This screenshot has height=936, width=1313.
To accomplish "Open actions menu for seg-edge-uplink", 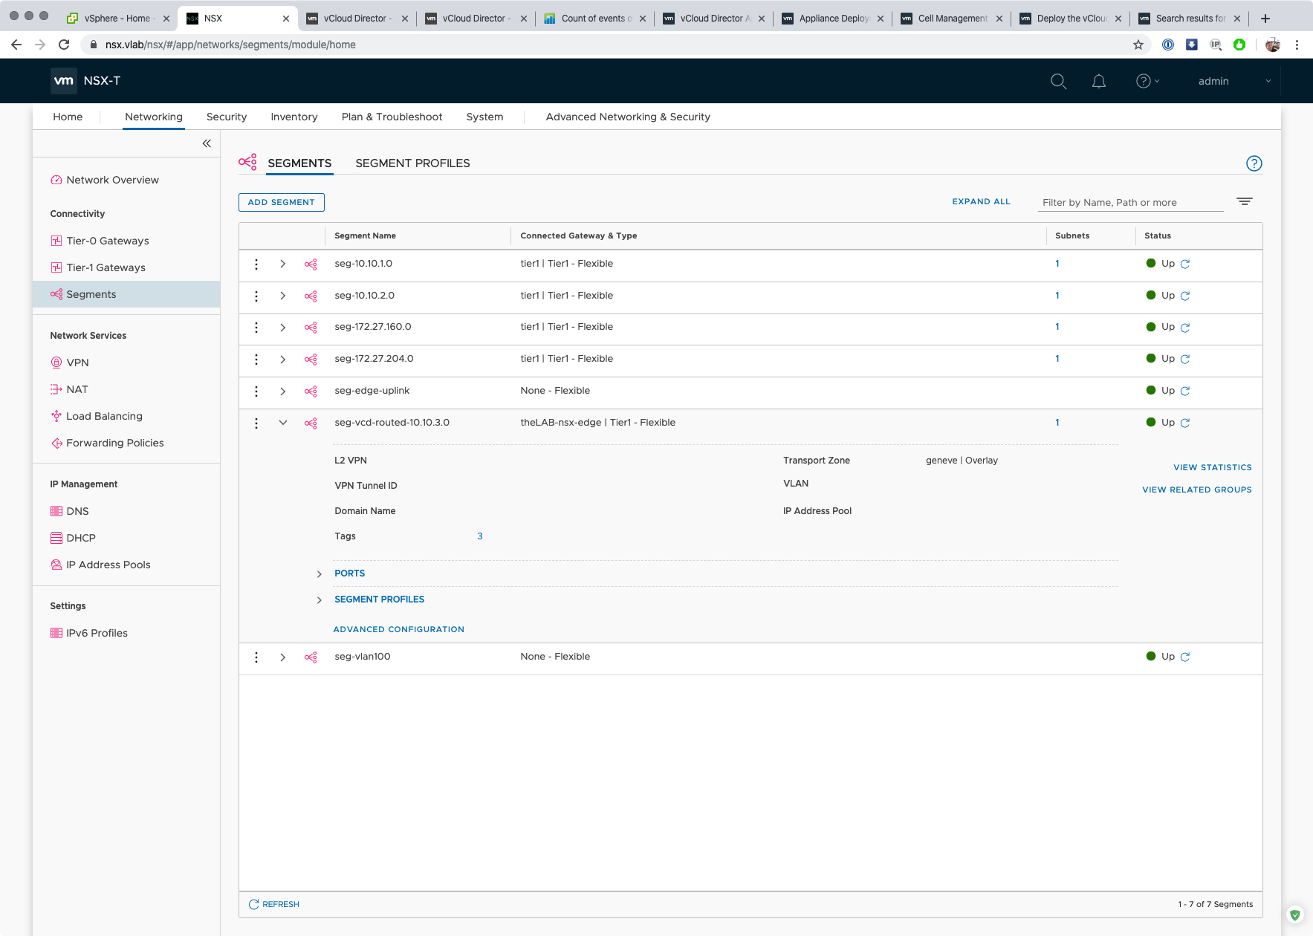I will pyautogui.click(x=256, y=391).
